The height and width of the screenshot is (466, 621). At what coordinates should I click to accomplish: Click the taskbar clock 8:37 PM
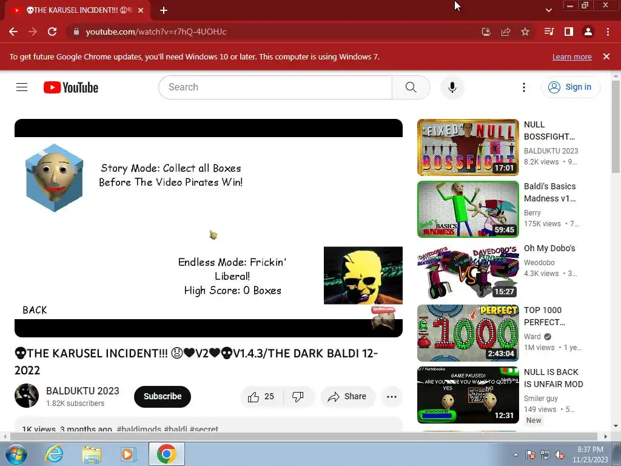590,454
